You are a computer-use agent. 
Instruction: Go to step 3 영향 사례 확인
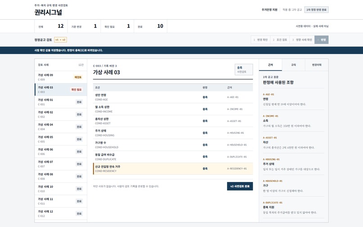click(x=302, y=40)
